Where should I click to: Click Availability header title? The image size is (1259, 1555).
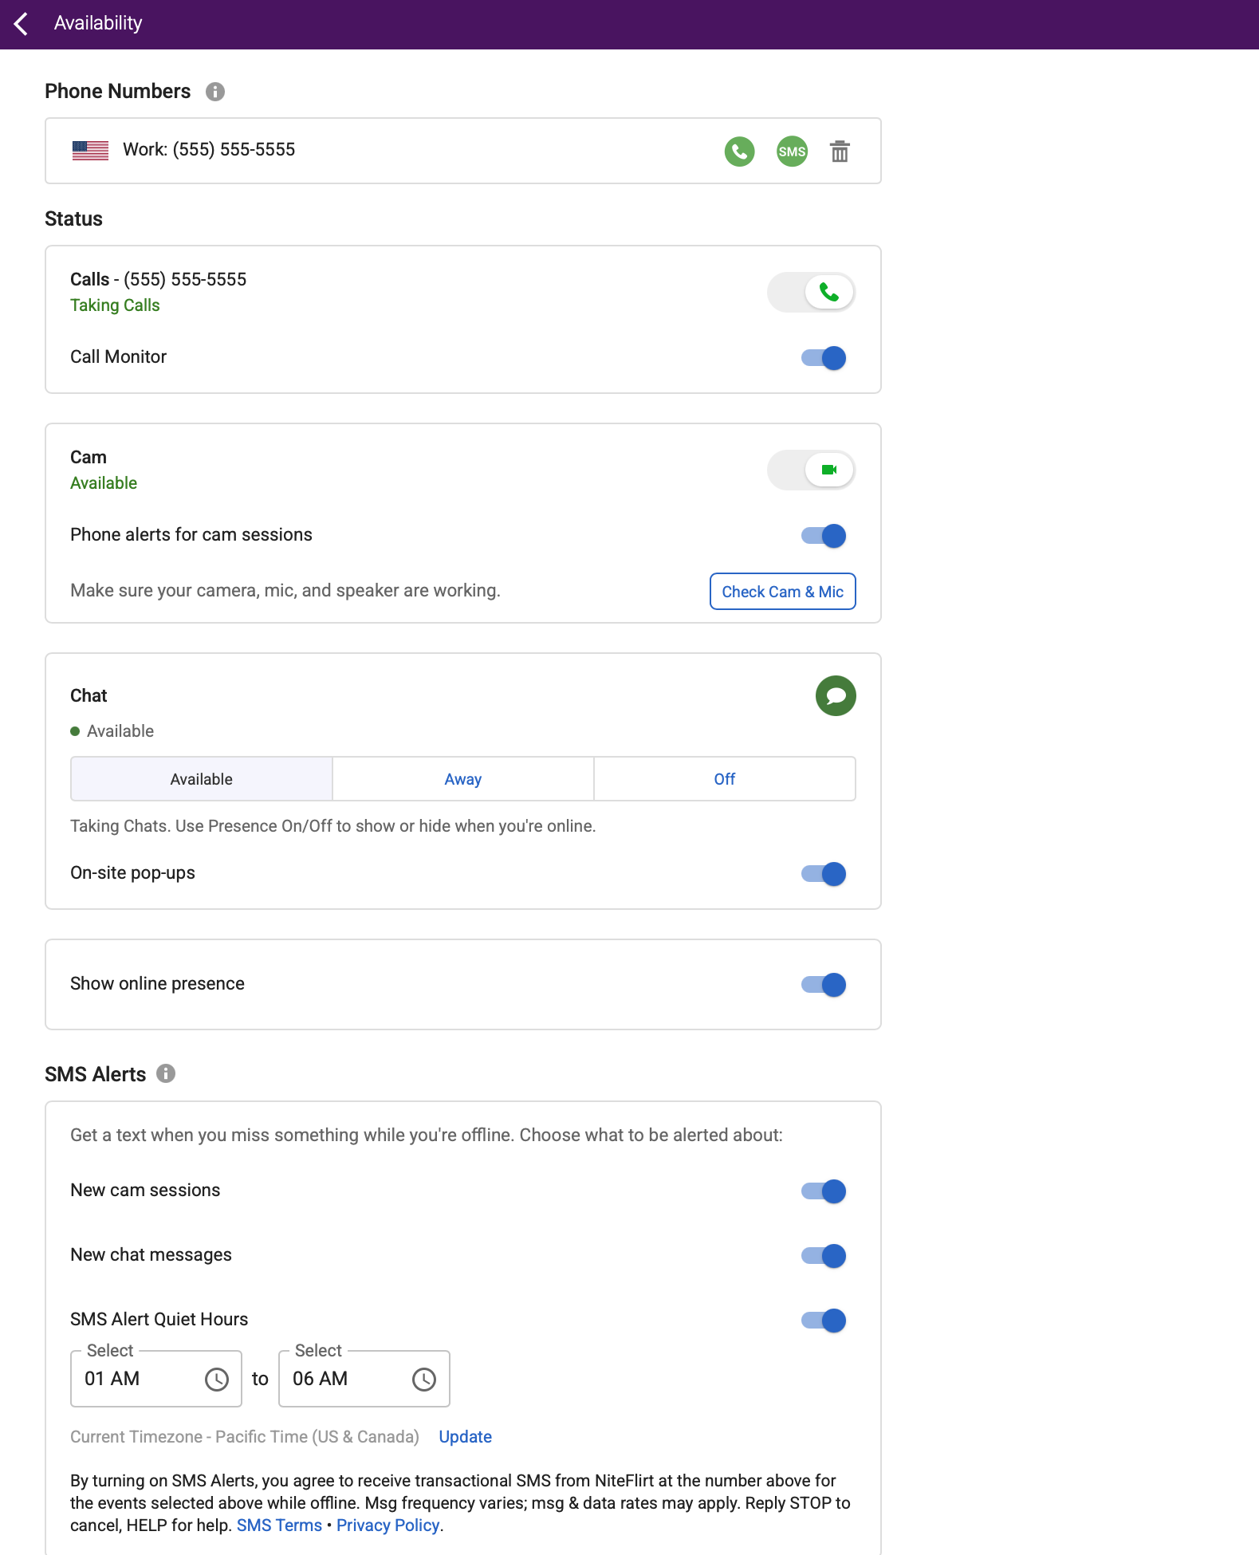[x=98, y=24]
